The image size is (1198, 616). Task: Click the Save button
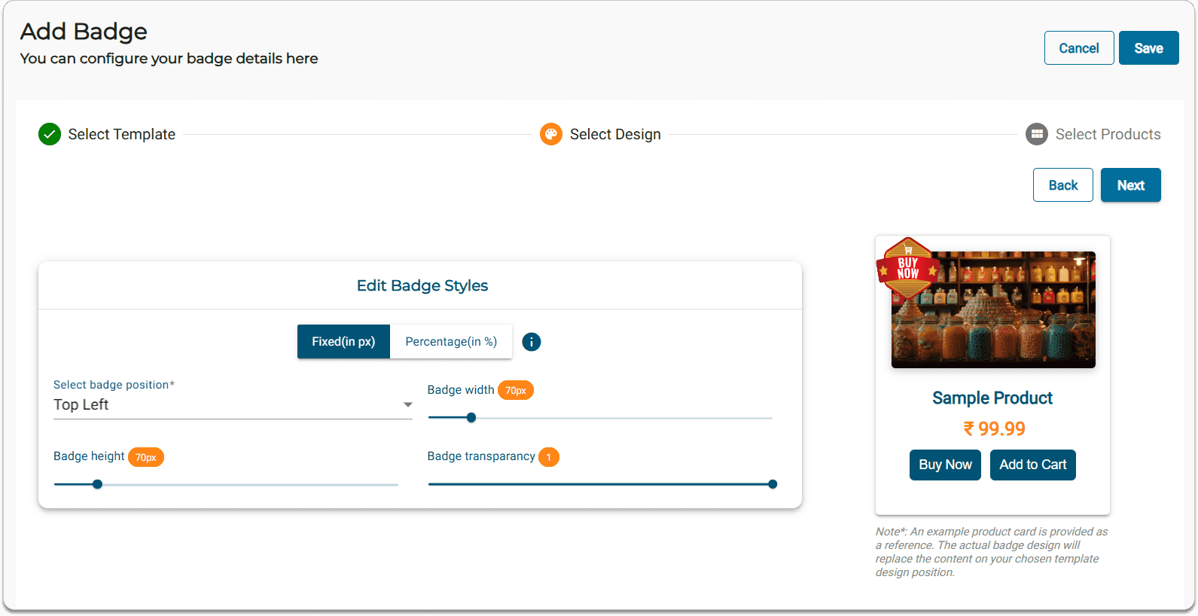point(1148,48)
